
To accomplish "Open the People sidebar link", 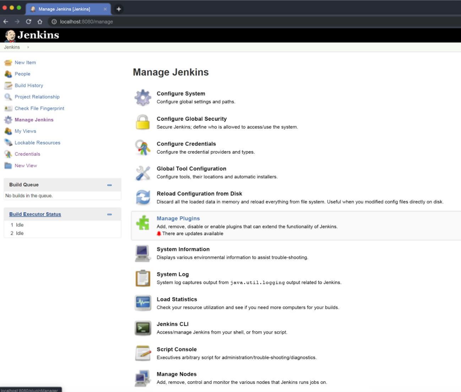I will (22, 74).
